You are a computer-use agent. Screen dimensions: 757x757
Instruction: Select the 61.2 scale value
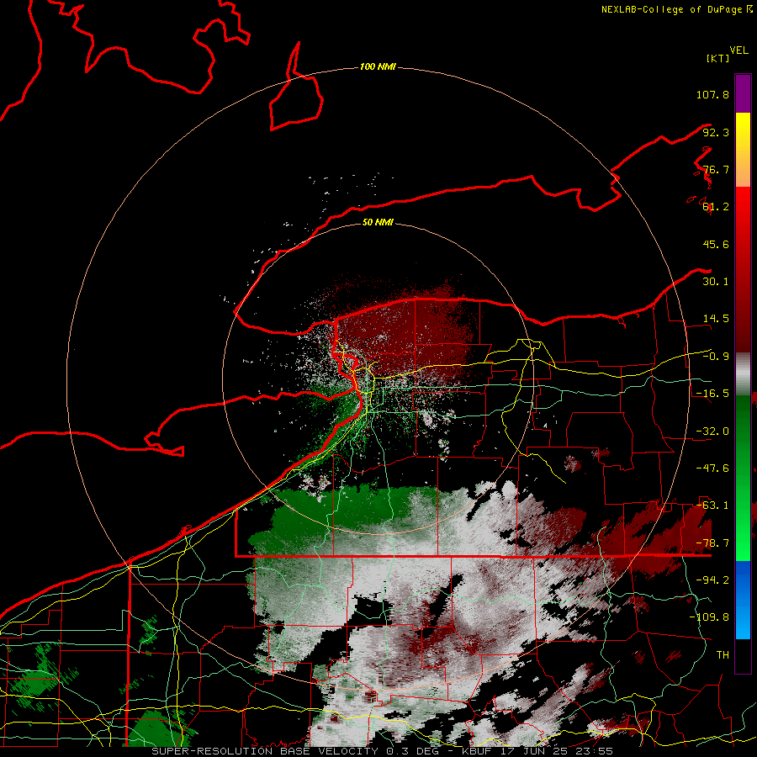pyautogui.click(x=716, y=207)
